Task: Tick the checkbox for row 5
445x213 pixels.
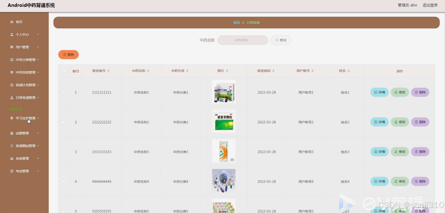Action: click(x=64, y=211)
